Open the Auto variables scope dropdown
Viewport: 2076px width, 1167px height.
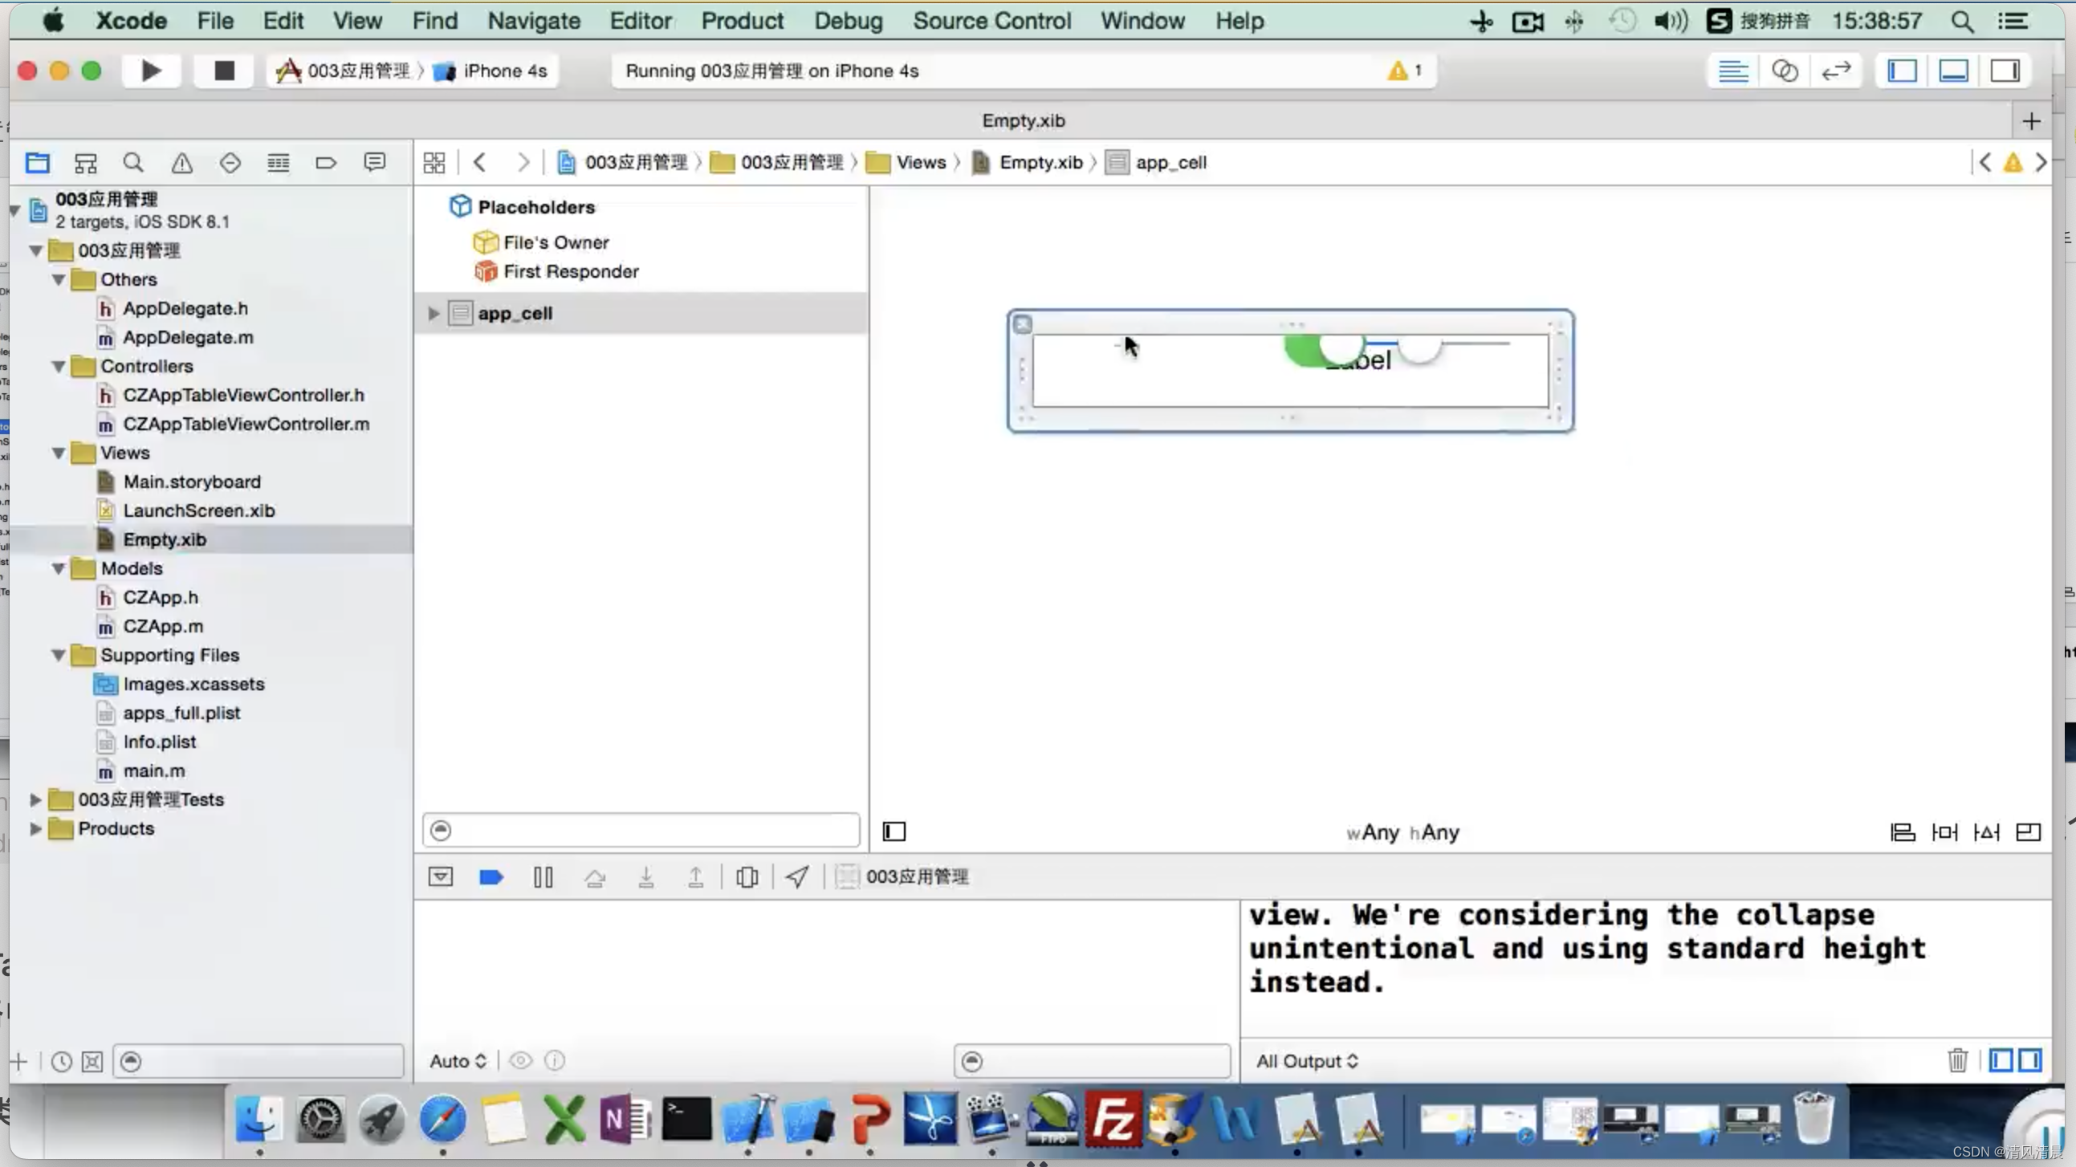458,1060
